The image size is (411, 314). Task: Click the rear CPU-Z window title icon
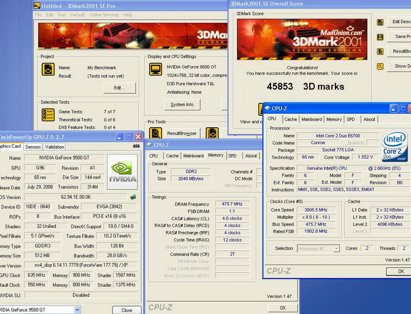(x=150, y=145)
